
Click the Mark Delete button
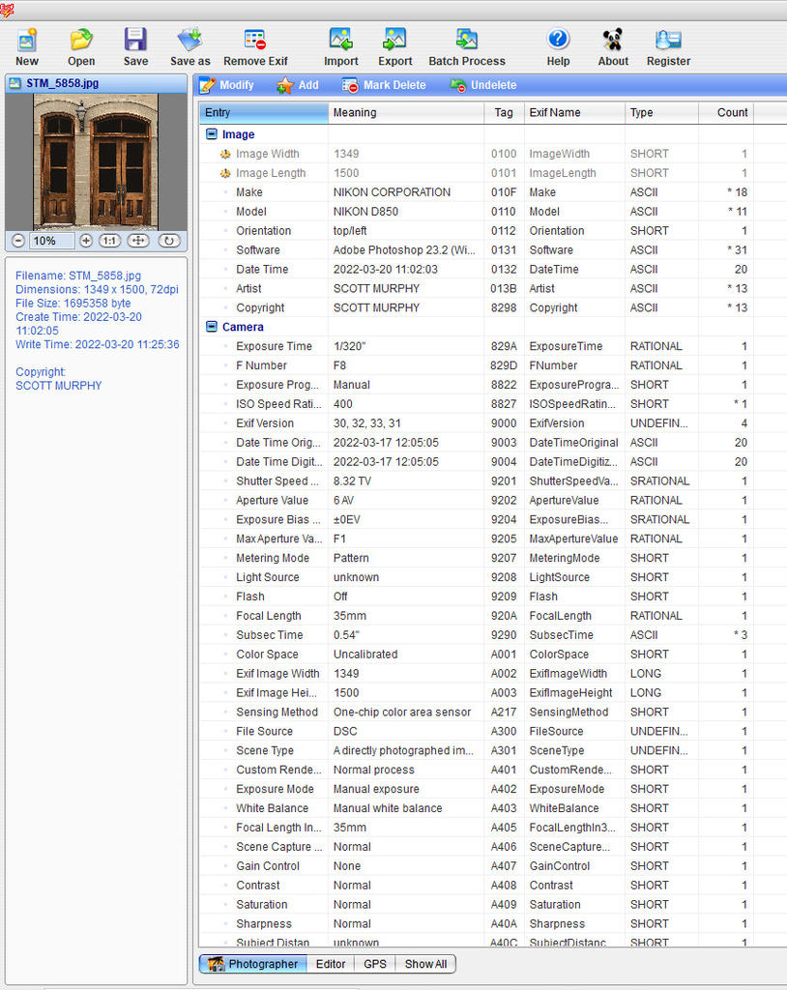[x=384, y=85]
